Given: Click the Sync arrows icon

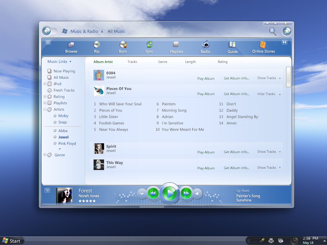Looking at the screenshot, I should tap(149, 44).
